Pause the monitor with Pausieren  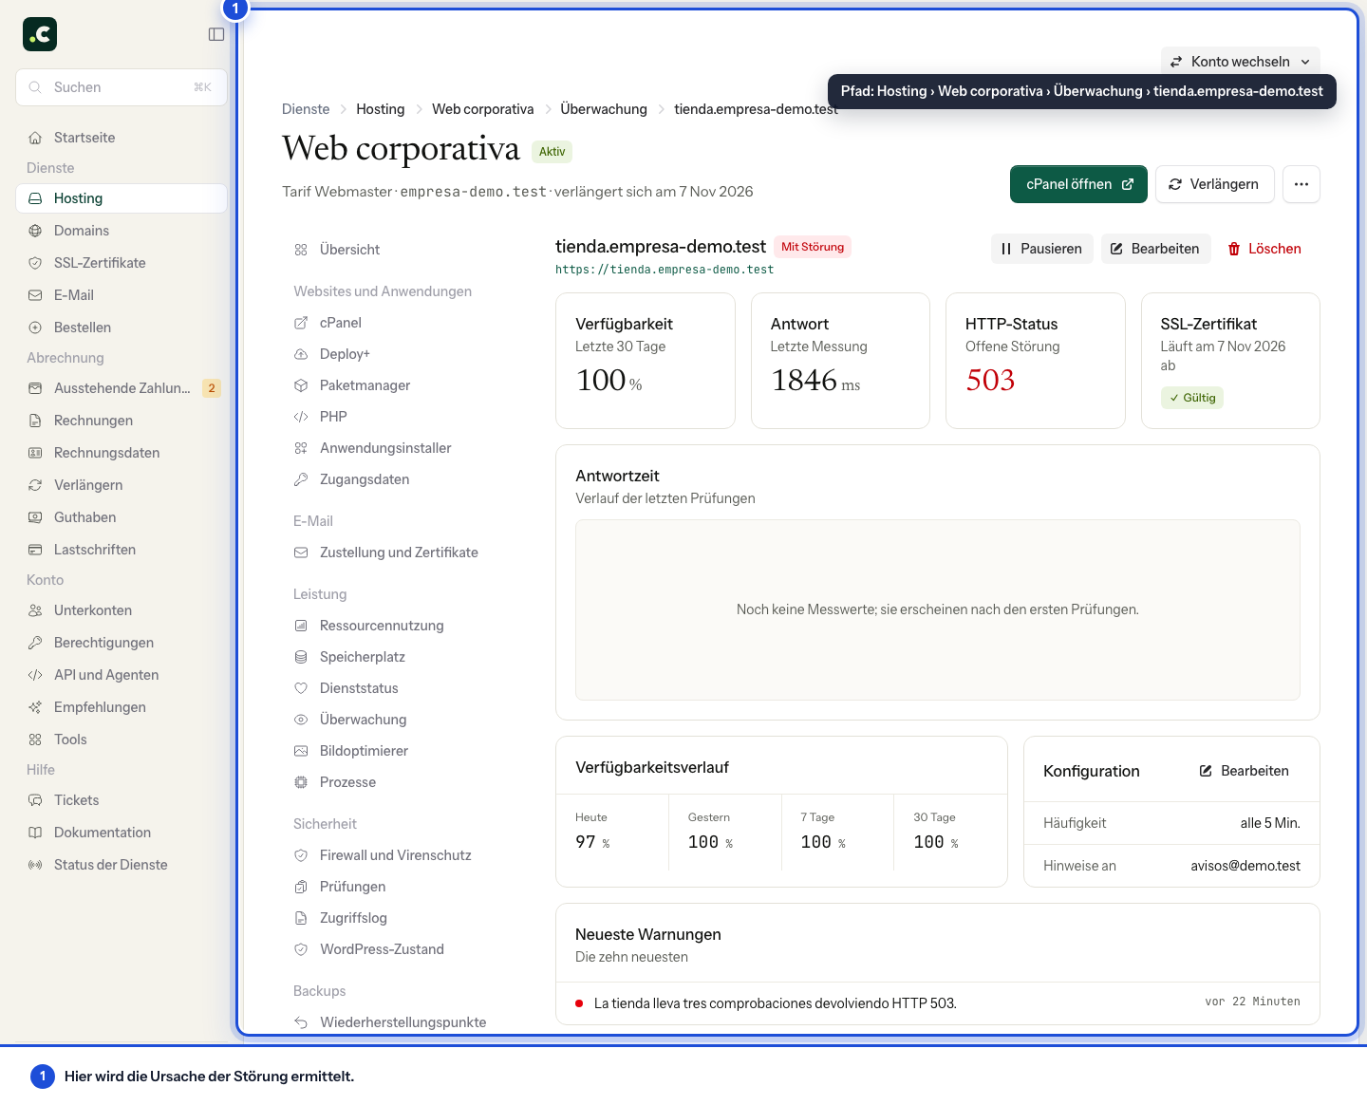coord(1042,249)
